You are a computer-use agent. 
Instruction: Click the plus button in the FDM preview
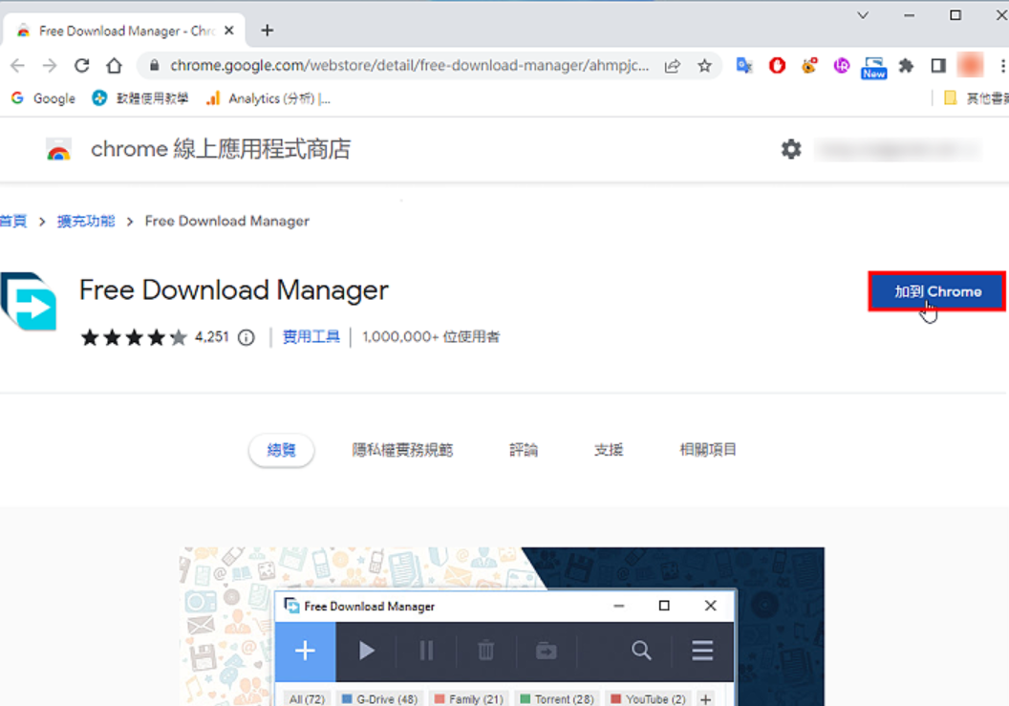(305, 652)
